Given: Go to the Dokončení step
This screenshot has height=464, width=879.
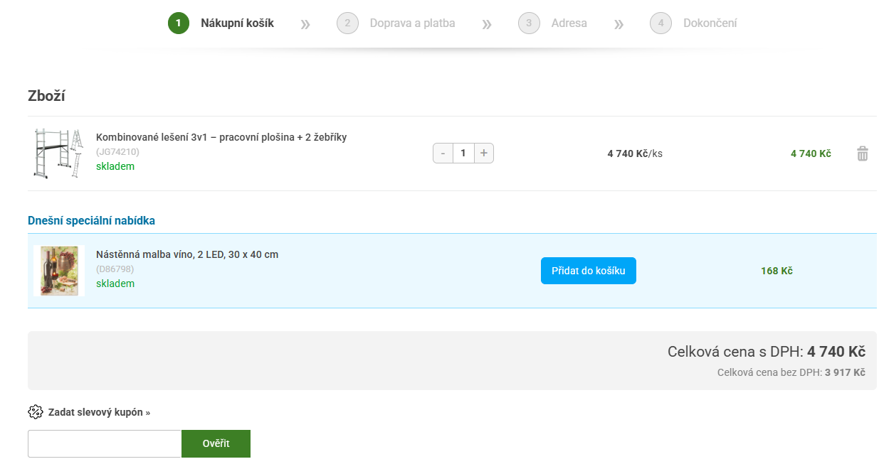Looking at the screenshot, I should [710, 23].
